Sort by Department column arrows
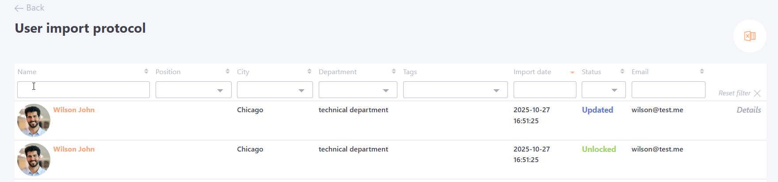The height and width of the screenshot is (182, 778). [394, 72]
